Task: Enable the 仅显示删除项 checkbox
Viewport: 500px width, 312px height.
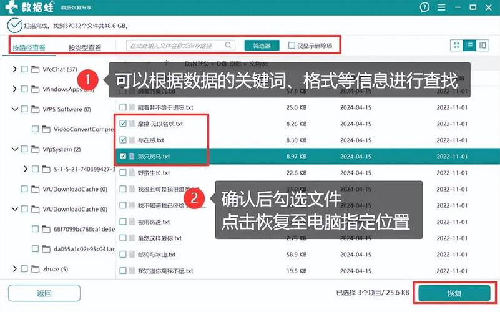Action: pos(292,46)
